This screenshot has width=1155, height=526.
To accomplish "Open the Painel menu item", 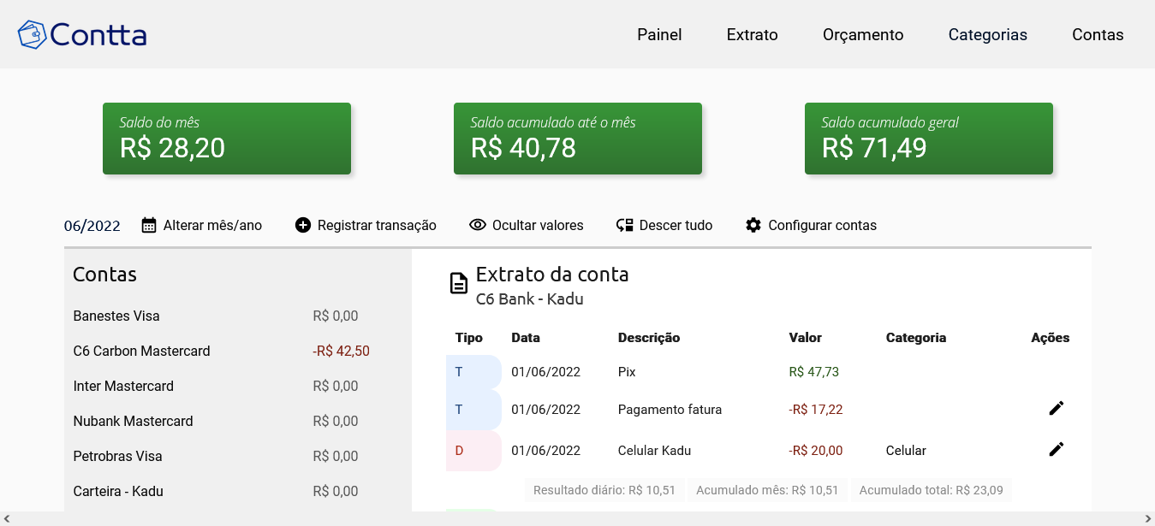I will pyautogui.click(x=659, y=35).
